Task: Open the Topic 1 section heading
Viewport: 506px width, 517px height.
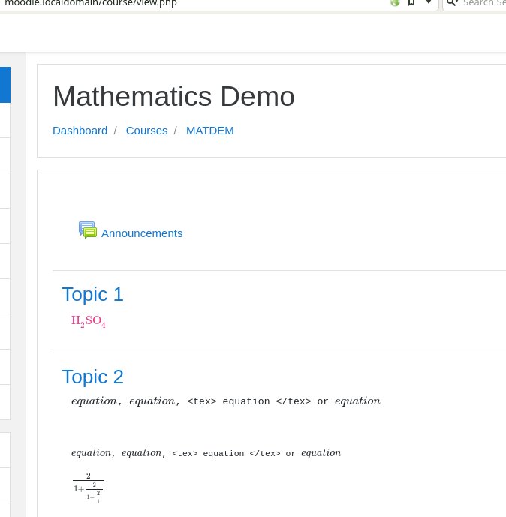Action: tap(92, 294)
